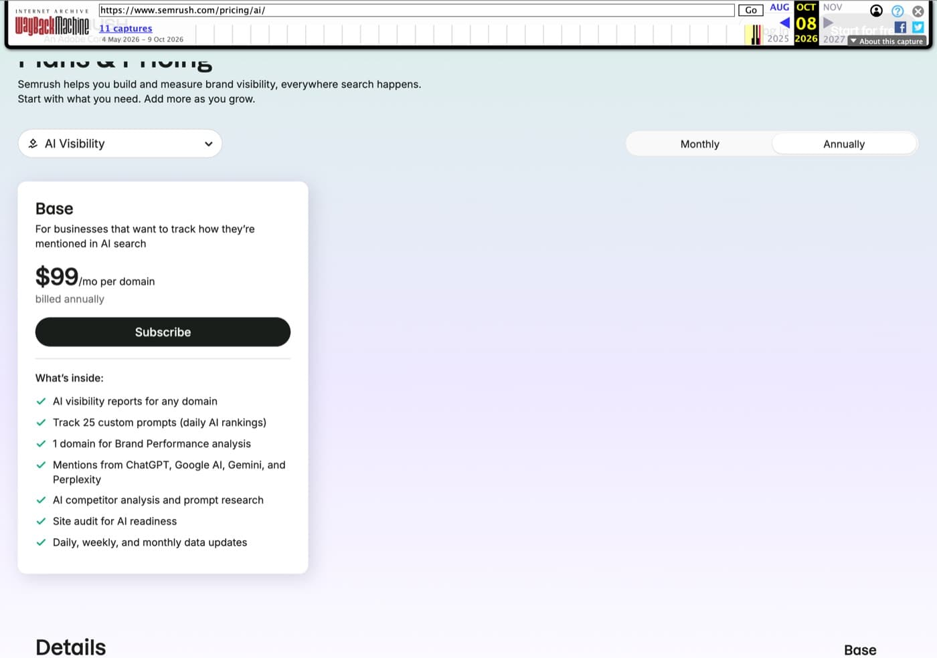
Task: Click checkmark beside AI competitor analysis
Action: click(x=41, y=500)
